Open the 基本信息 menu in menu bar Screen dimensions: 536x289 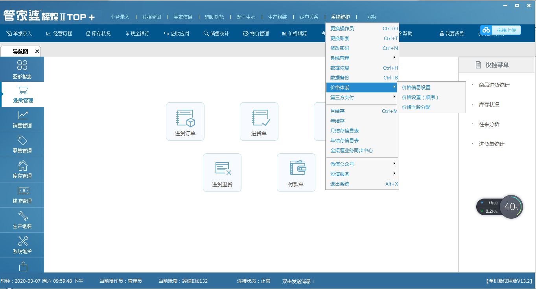pyautogui.click(x=183, y=17)
